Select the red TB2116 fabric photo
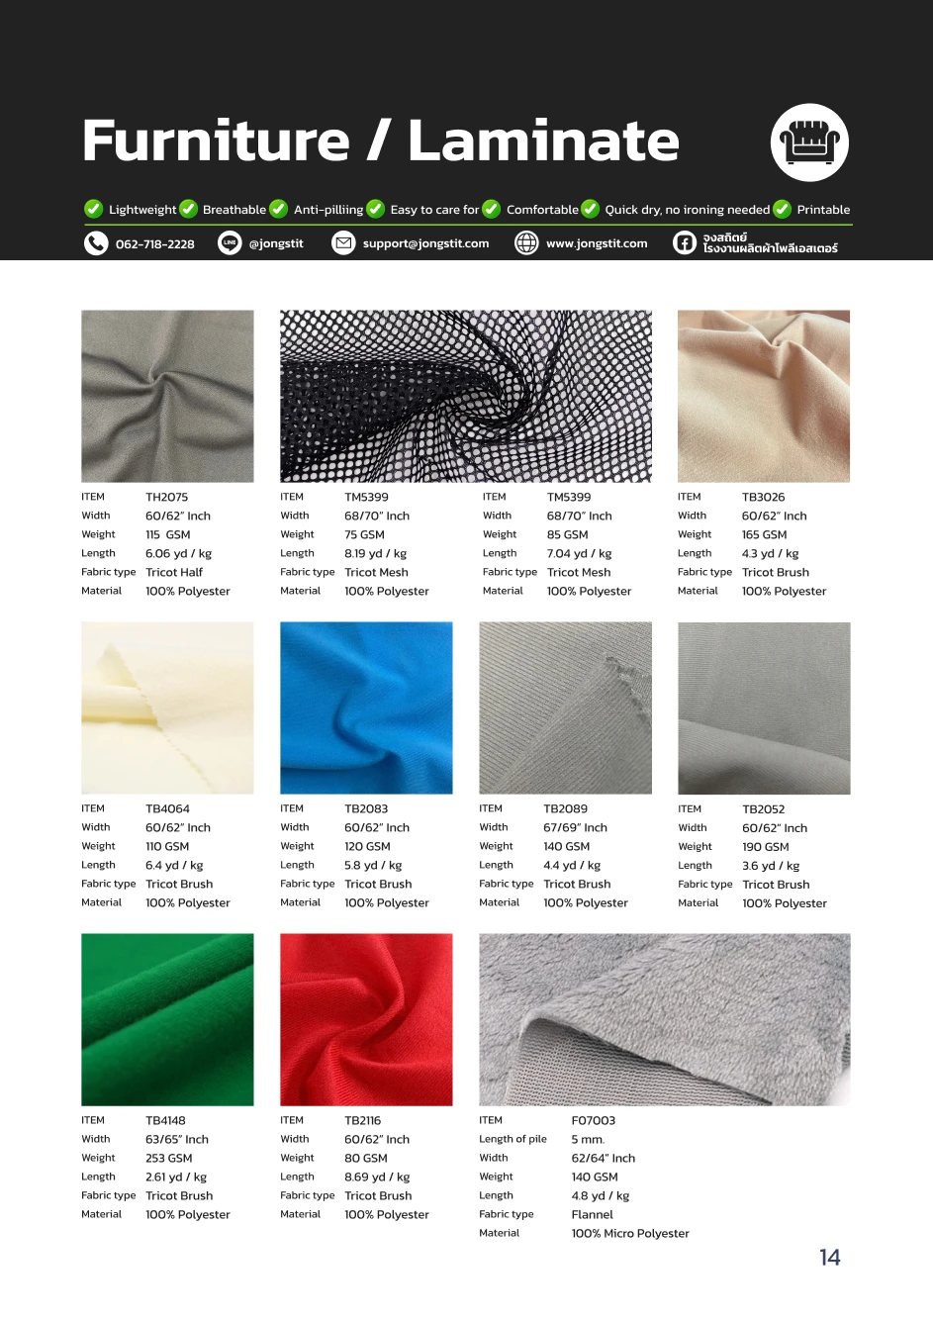Screen dimensions: 933x1319 pyautogui.click(x=366, y=1019)
